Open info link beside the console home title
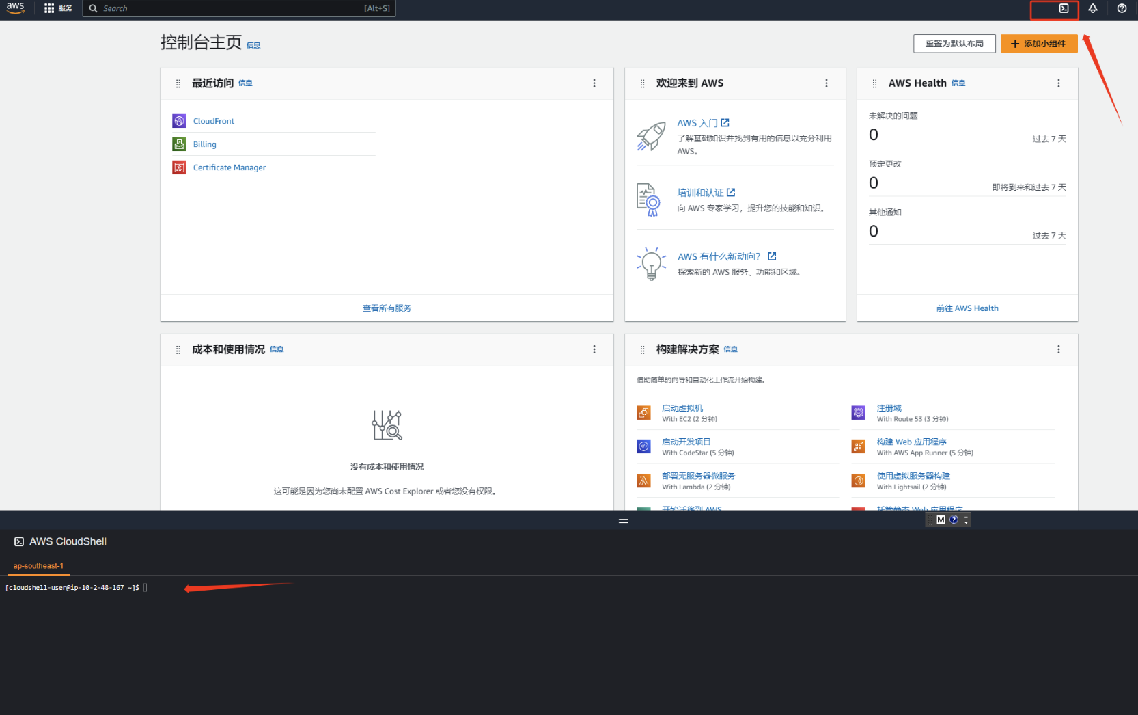The height and width of the screenshot is (715, 1138). pyautogui.click(x=253, y=45)
